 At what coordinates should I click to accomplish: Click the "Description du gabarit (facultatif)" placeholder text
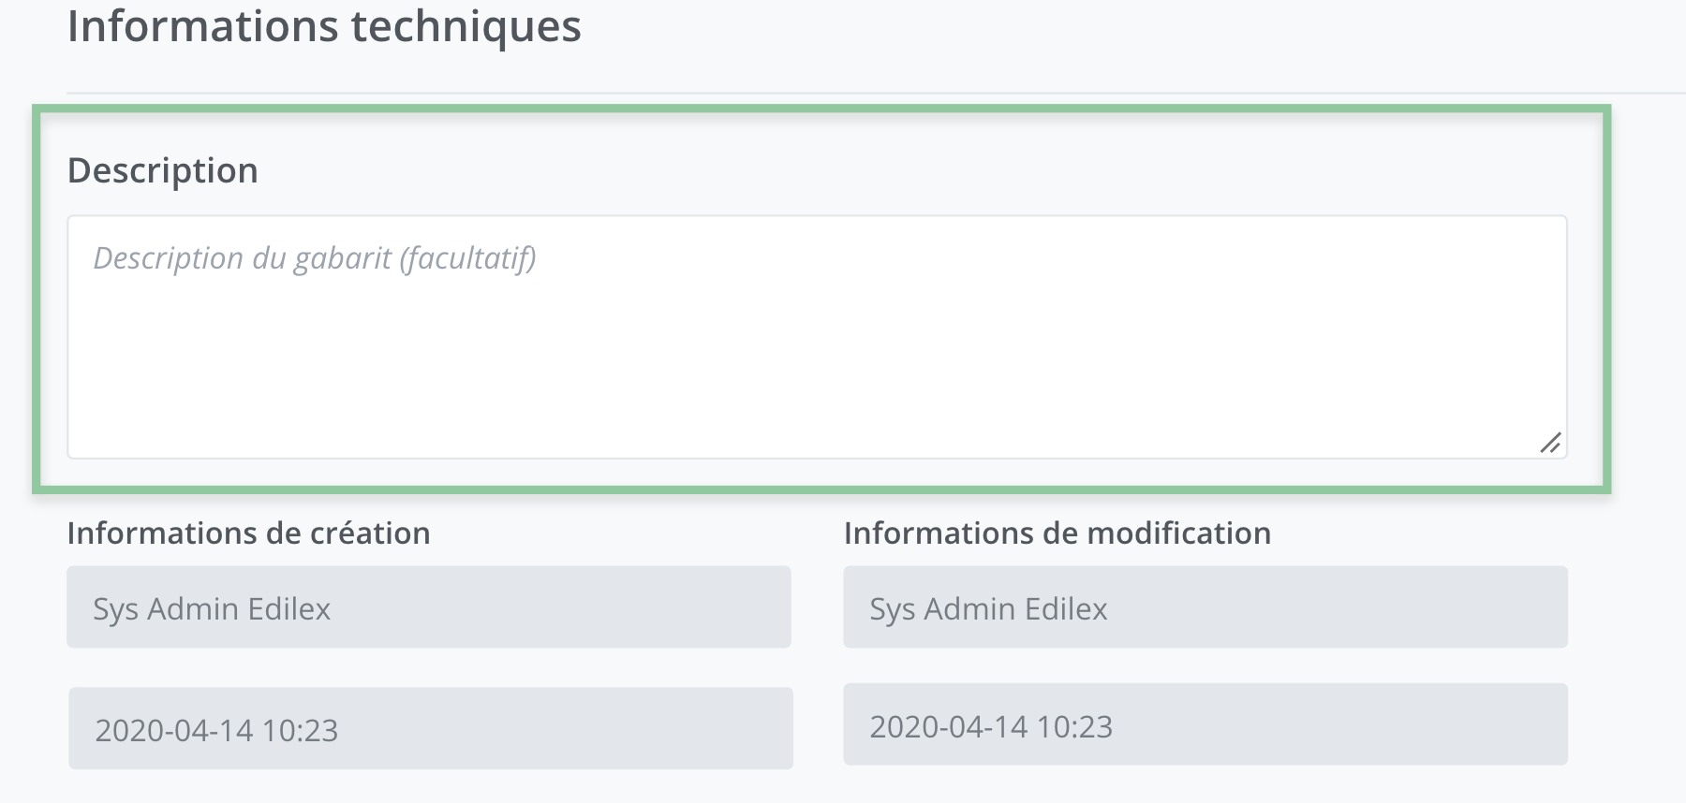click(x=314, y=258)
